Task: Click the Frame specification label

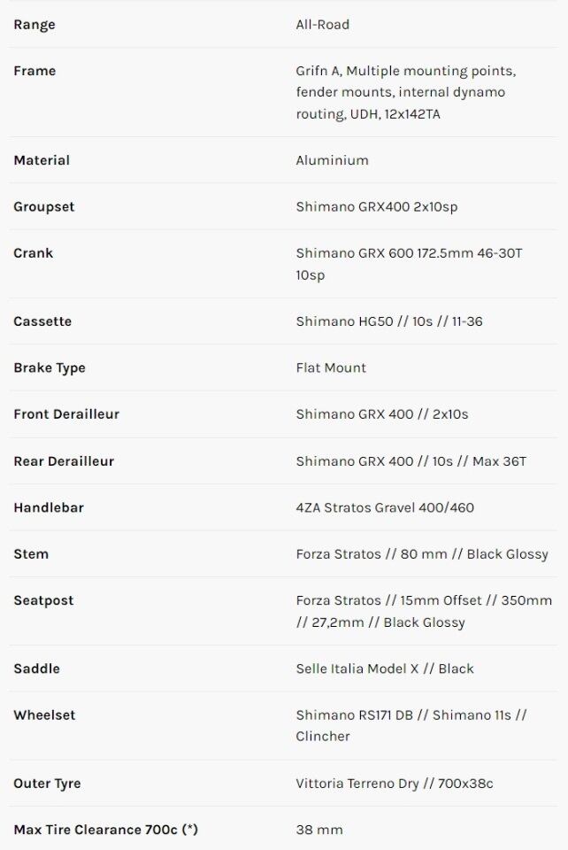Action: (x=35, y=71)
